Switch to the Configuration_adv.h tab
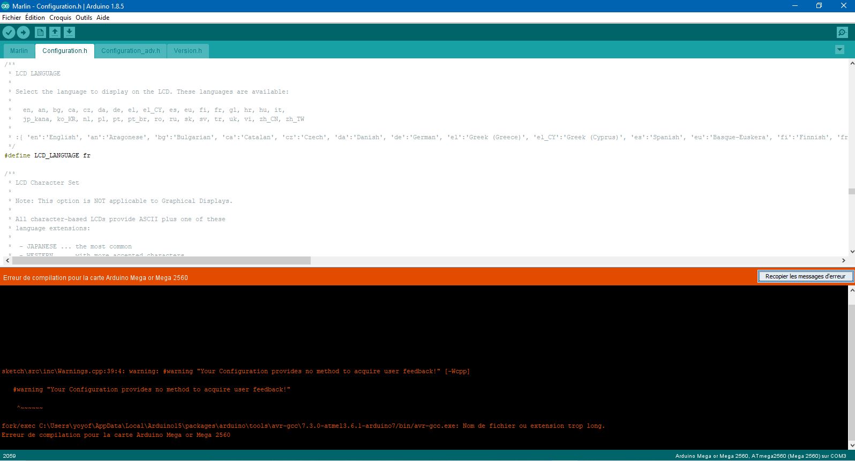Image resolution: width=855 pixels, height=461 pixels. click(130, 51)
